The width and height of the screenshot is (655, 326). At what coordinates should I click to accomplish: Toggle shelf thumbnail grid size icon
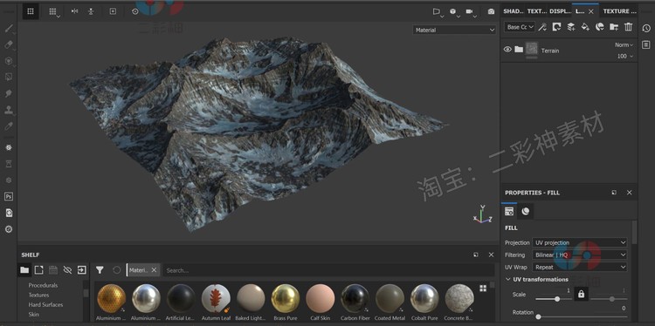click(x=483, y=288)
